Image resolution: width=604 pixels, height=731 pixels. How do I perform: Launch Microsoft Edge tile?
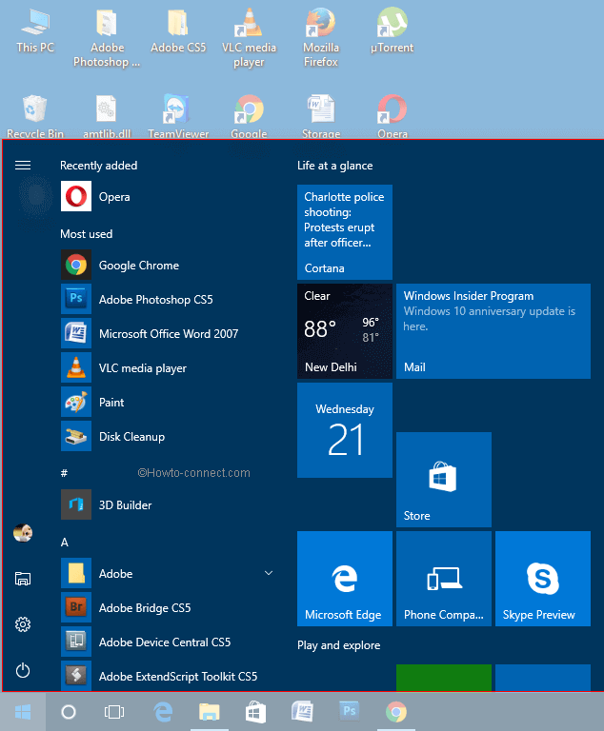(345, 579)
